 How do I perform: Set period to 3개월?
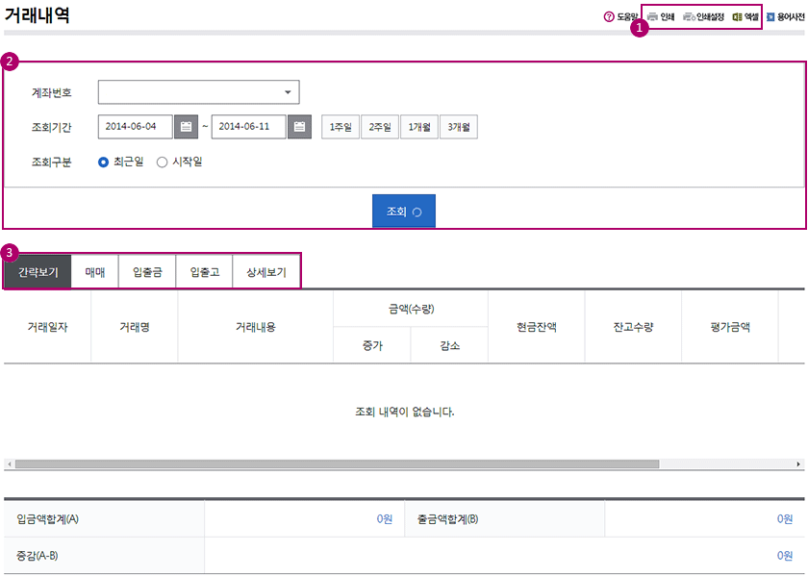[459, 127]
